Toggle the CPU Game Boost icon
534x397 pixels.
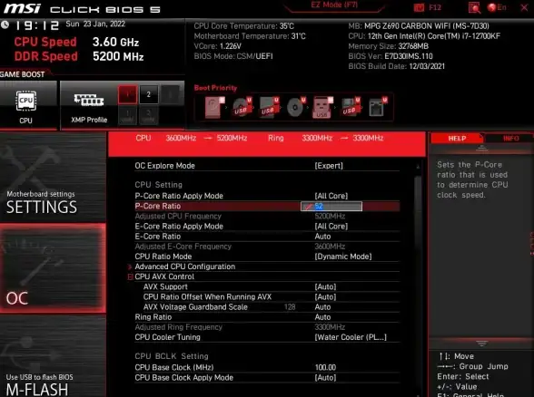(26, 101)
